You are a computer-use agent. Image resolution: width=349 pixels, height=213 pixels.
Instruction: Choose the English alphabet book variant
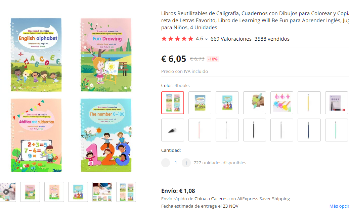(200, 103)
